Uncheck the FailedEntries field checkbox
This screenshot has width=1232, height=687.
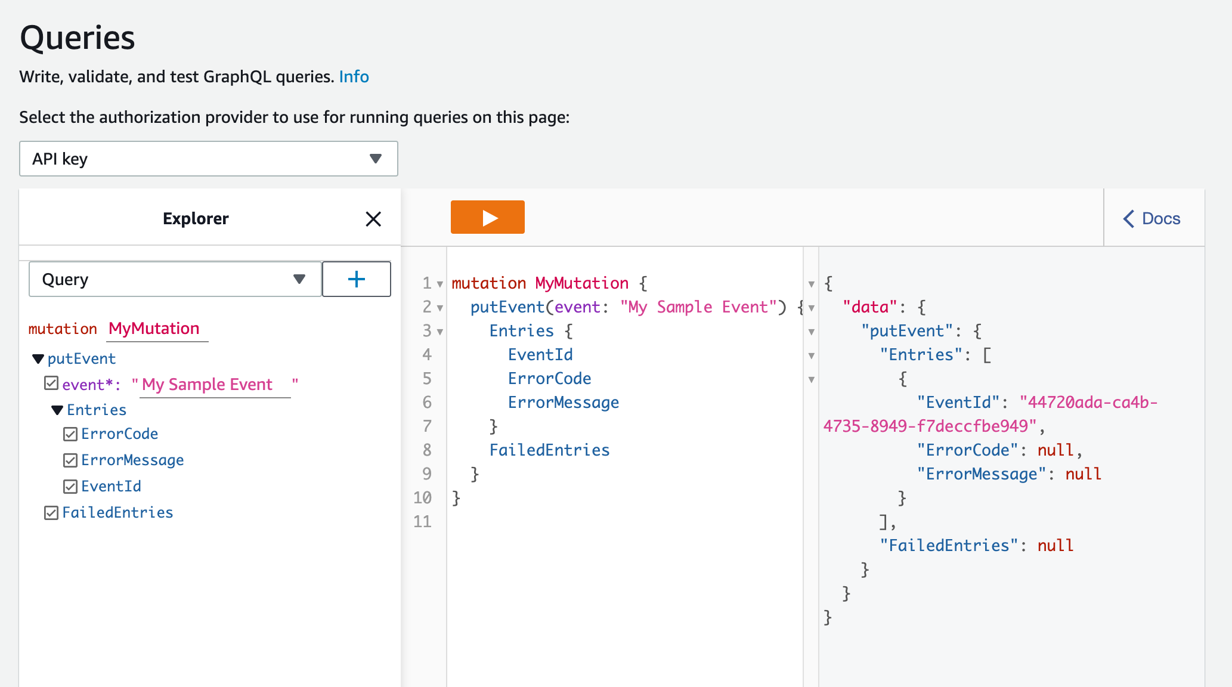point(51,513)
